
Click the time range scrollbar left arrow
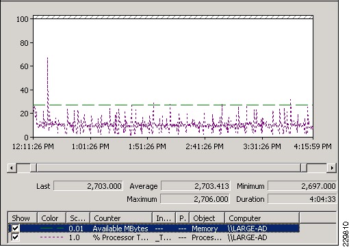12,168
